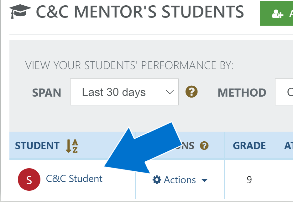Click the chevron on the SPAN dropdown
293x202 pixels.
tap(170, 92)
